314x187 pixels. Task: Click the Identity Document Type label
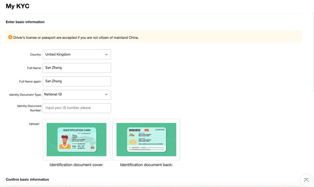click(25, 95)
